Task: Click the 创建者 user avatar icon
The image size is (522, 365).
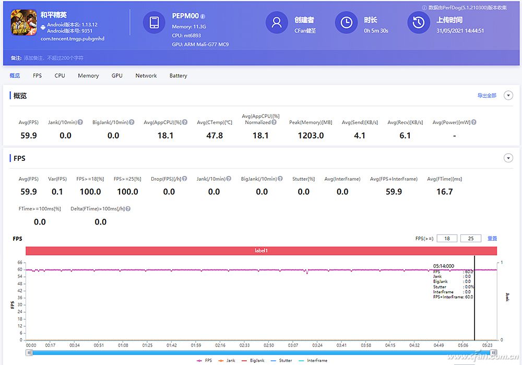Action: tap(277, 22)
